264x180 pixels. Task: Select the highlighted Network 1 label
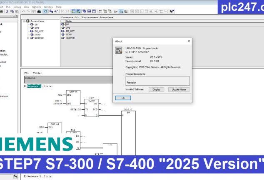tap(34, 86)
